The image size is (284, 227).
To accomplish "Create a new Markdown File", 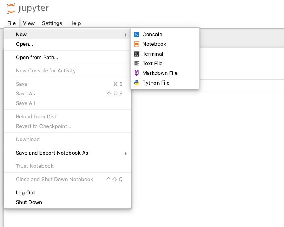I will [x=165, y=73].
